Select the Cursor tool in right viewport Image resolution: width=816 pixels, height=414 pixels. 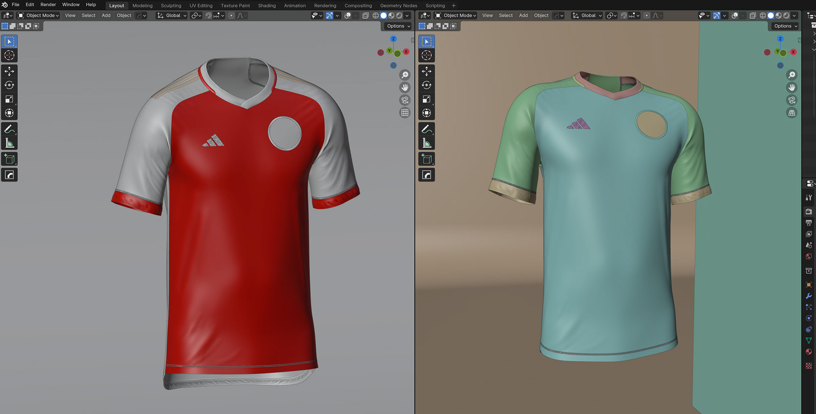click(x=427, y=55)
